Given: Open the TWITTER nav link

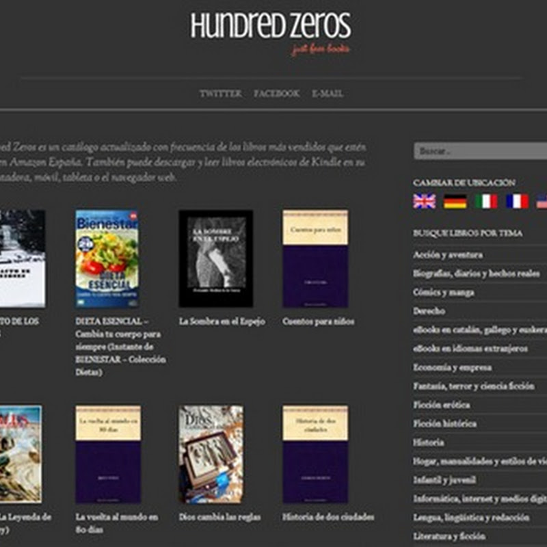Looking at the screenshot, I should point(220,94).
